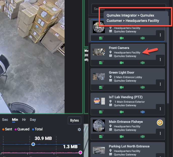This screenshot has height=157, width=173.
Task: Open the Main Entrance Fisheye thumbnail
Action: click(99, 126)
